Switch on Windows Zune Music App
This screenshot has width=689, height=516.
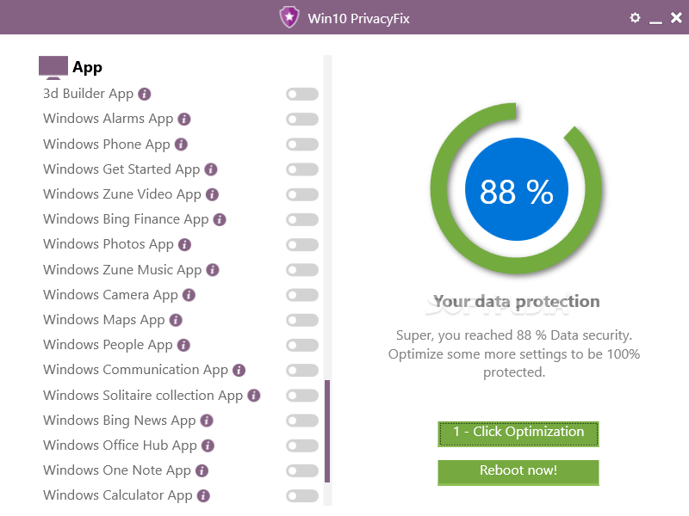click(302, 270)
